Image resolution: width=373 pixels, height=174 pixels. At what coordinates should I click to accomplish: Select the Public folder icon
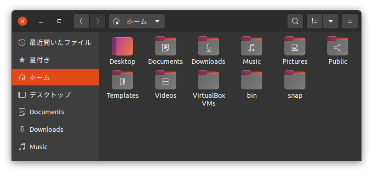pyautogui.click(x=338, y=46)
